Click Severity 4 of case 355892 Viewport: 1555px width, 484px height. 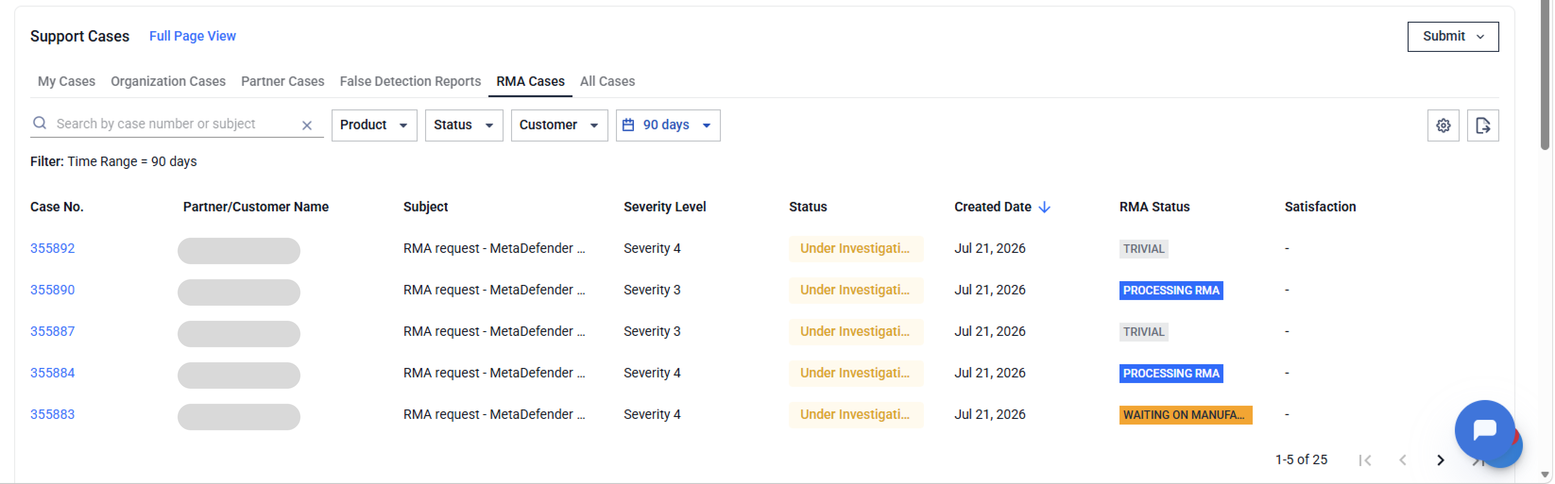coord(652,248)
